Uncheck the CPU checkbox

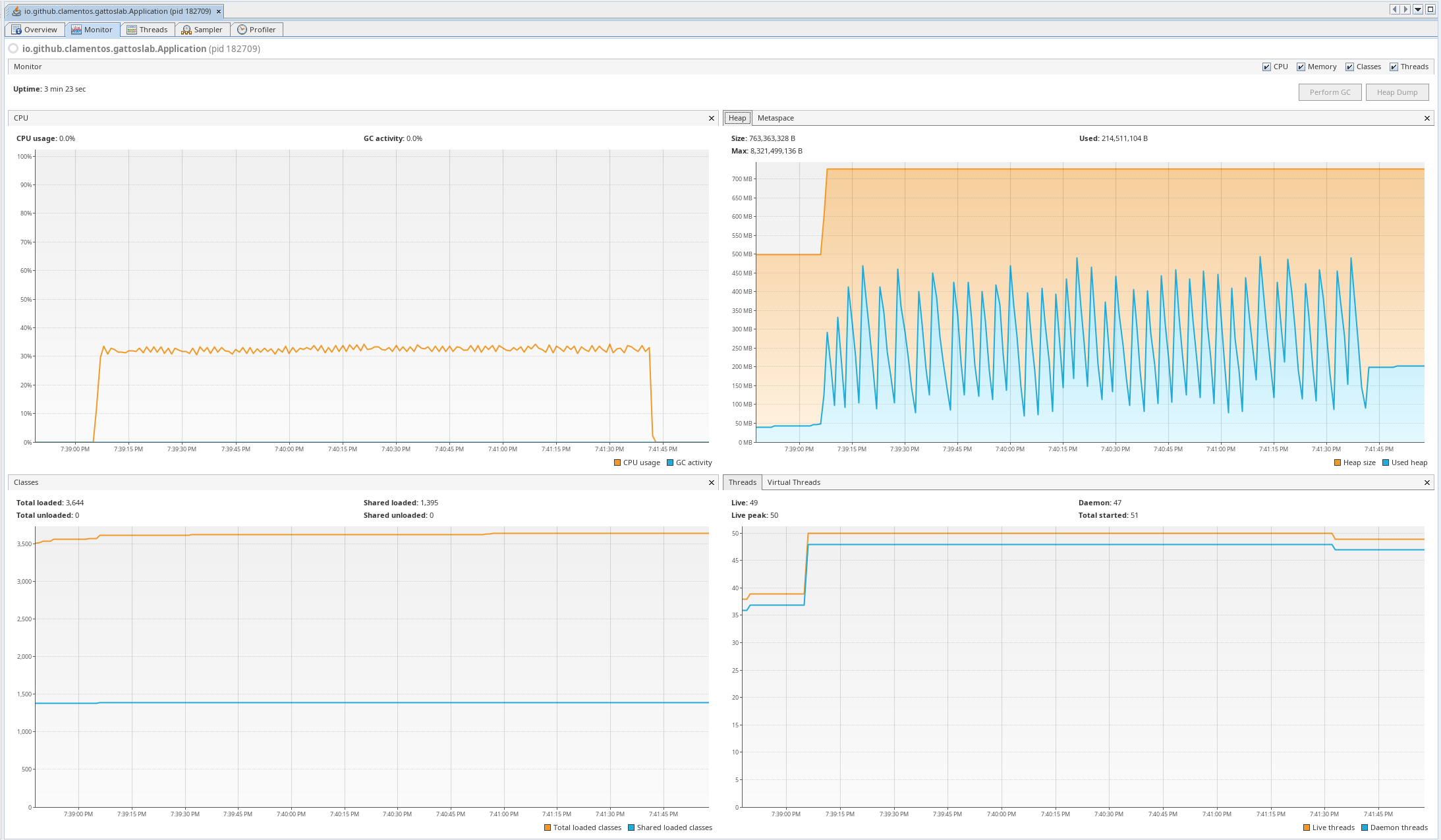(1266, 67)
